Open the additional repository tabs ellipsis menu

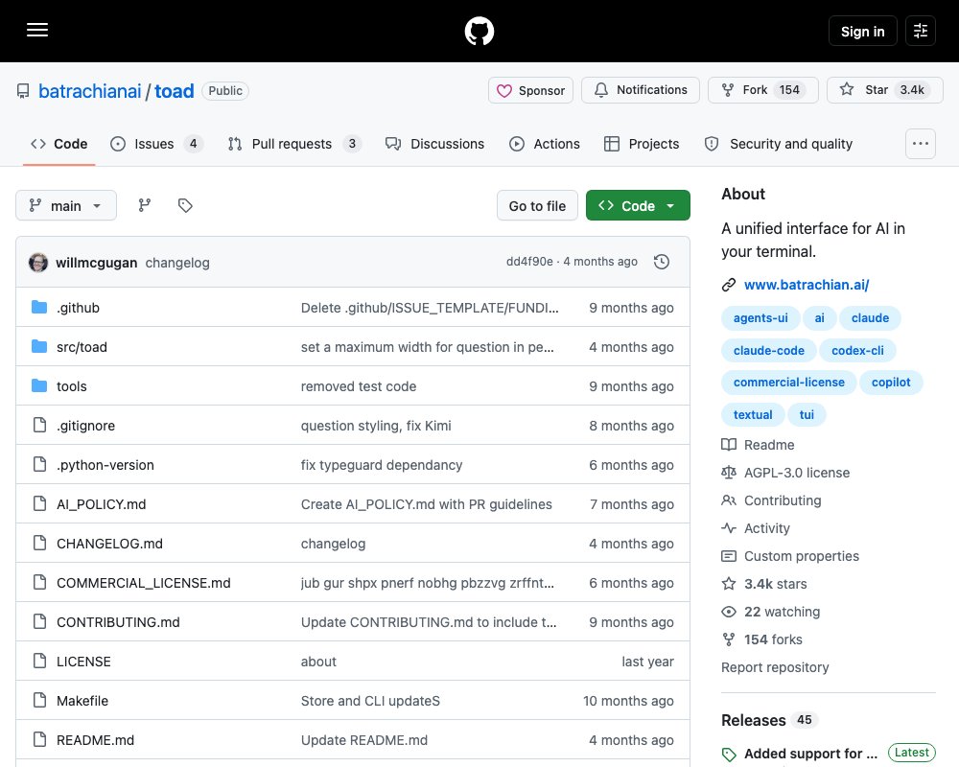tap(920, 144)
